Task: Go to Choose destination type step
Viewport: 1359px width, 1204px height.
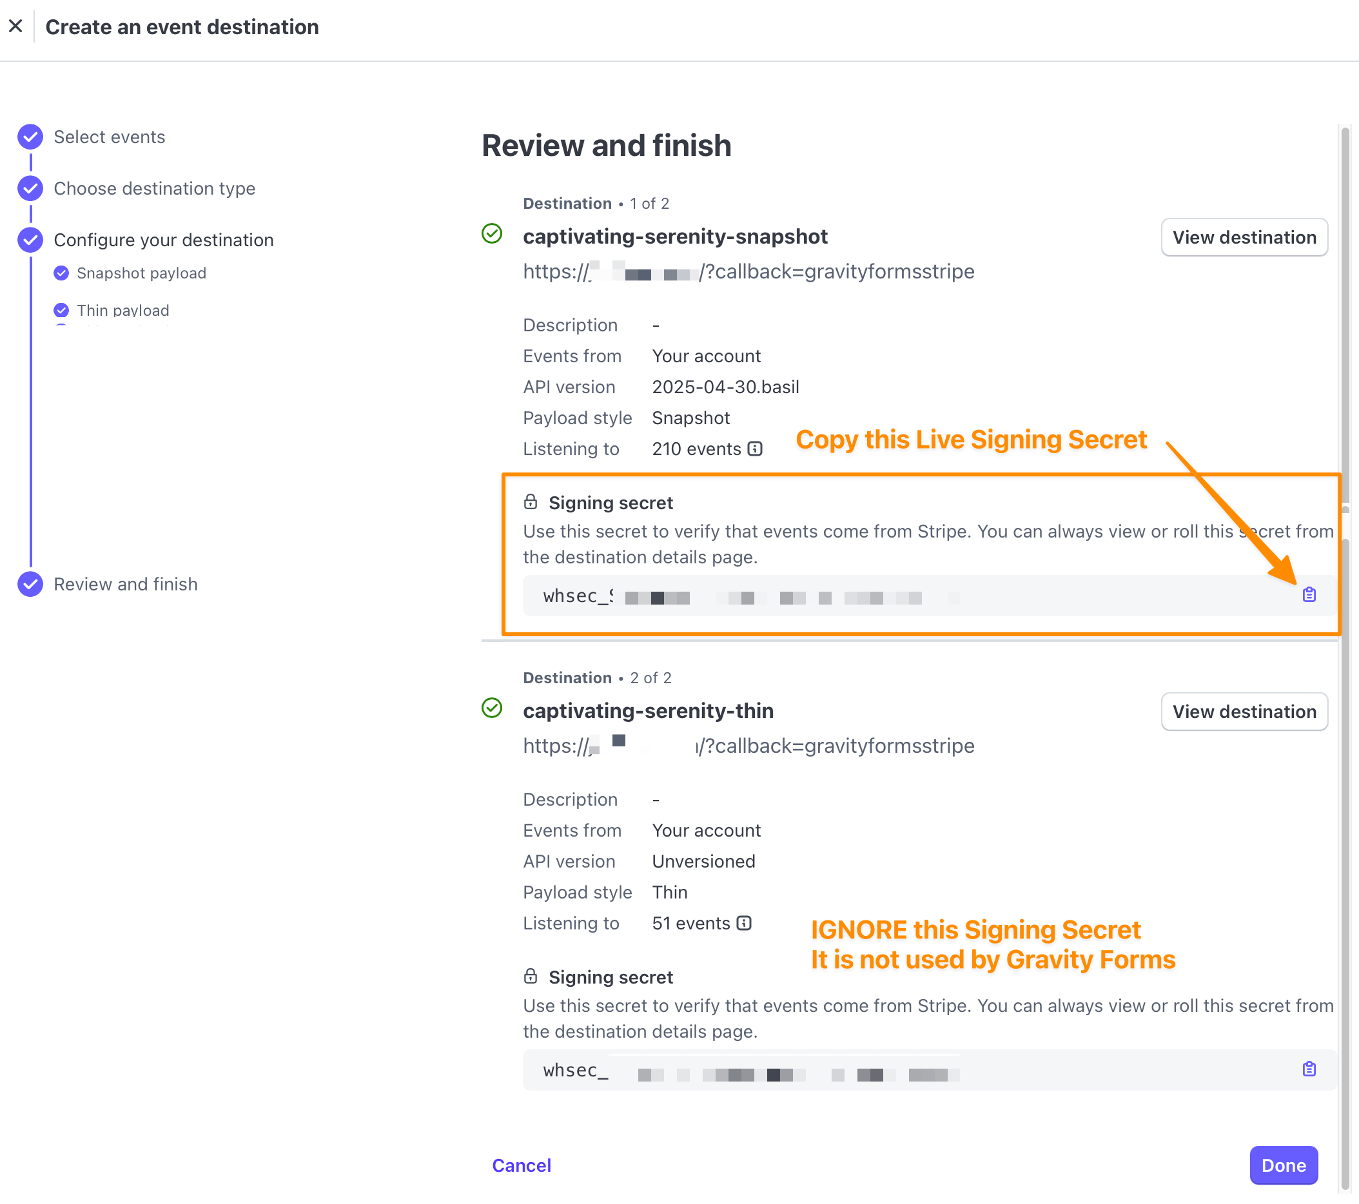Action: click(x=154, y=188)
